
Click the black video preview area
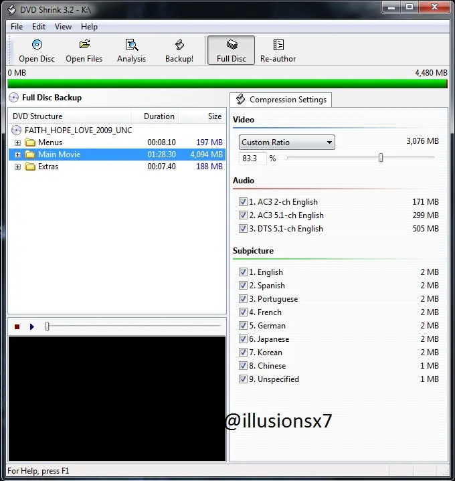[117, 399]
